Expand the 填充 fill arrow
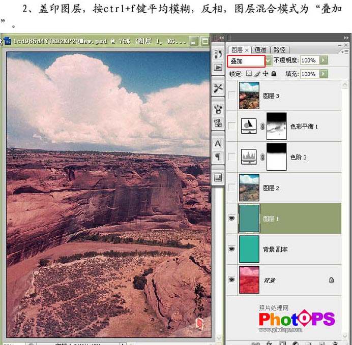352x345 pixels. (324, 74)
